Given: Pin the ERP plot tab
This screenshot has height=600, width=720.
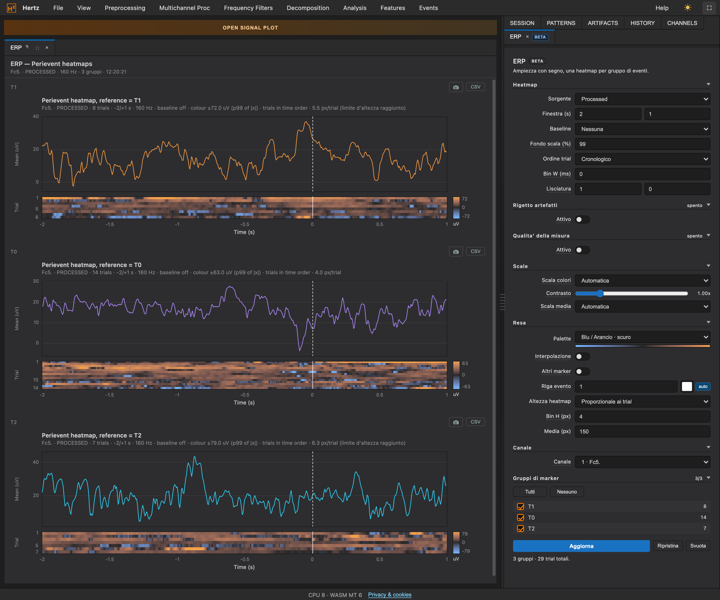Looking at the screenshot, I should click(x=28, y=47).
